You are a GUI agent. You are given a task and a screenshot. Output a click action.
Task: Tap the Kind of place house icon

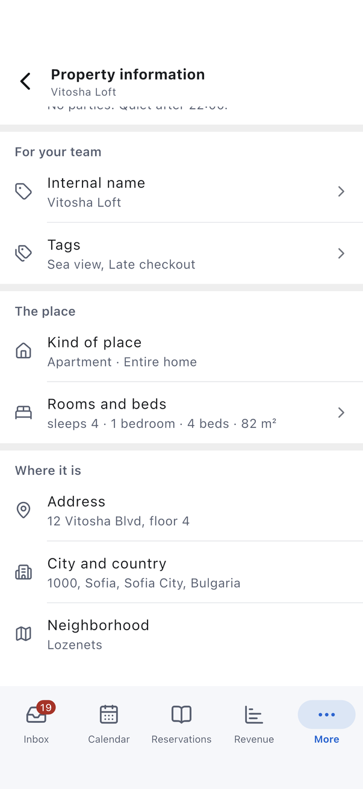(23, 351)
